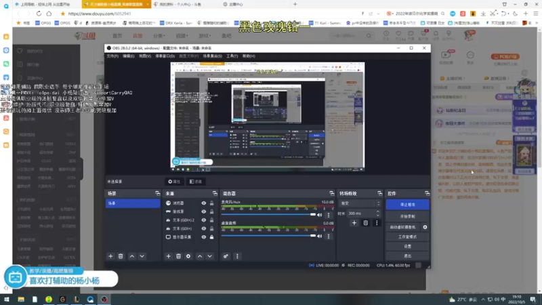The height and width of the screenshot is (305, 542).
Task: Open transition three-dot properties menu
Action: (x=377, y=223)
